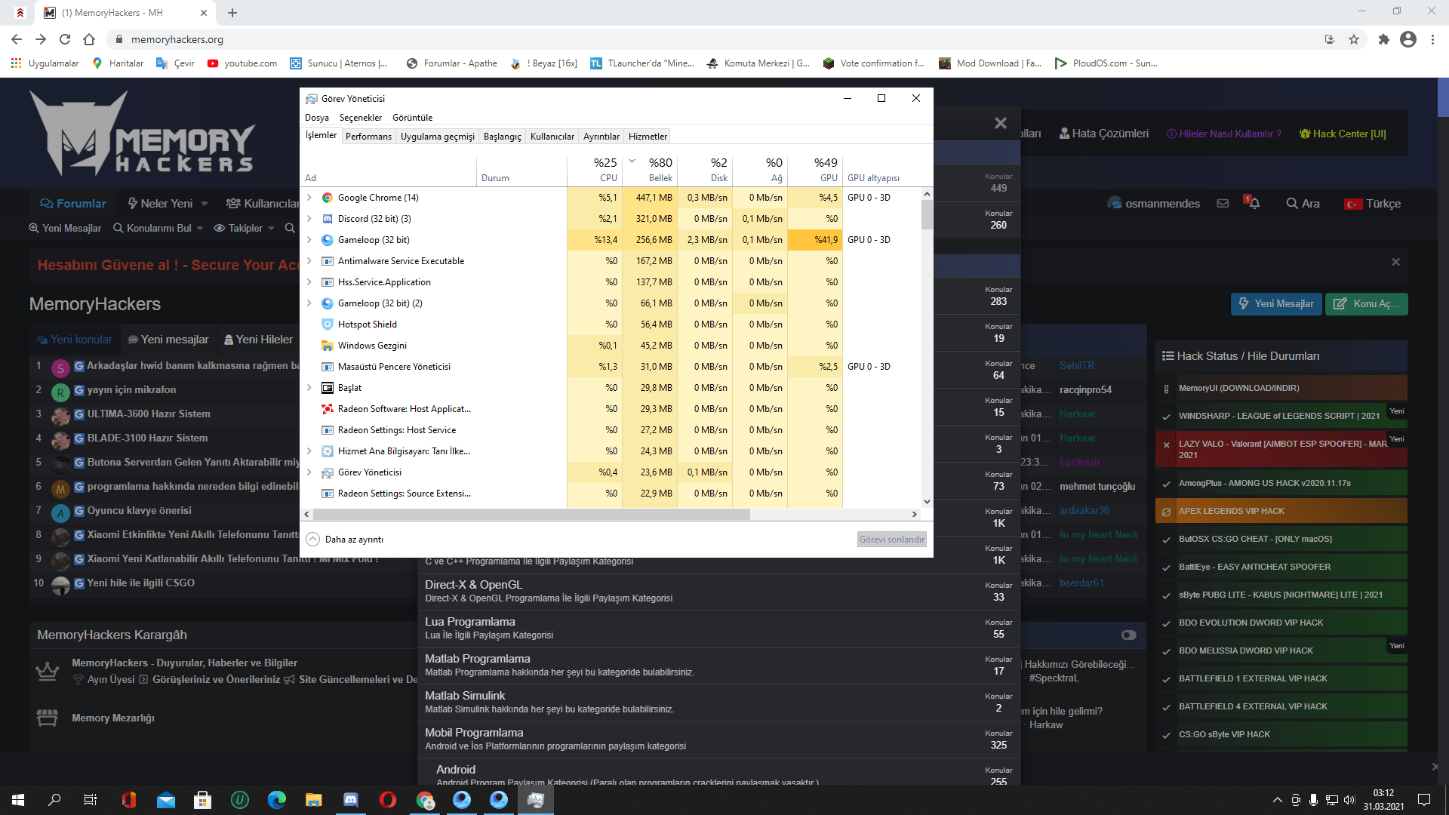Click the microphone icon in system tray
The width and height of the screenshot is (1449, 815).
(1314, 800)
